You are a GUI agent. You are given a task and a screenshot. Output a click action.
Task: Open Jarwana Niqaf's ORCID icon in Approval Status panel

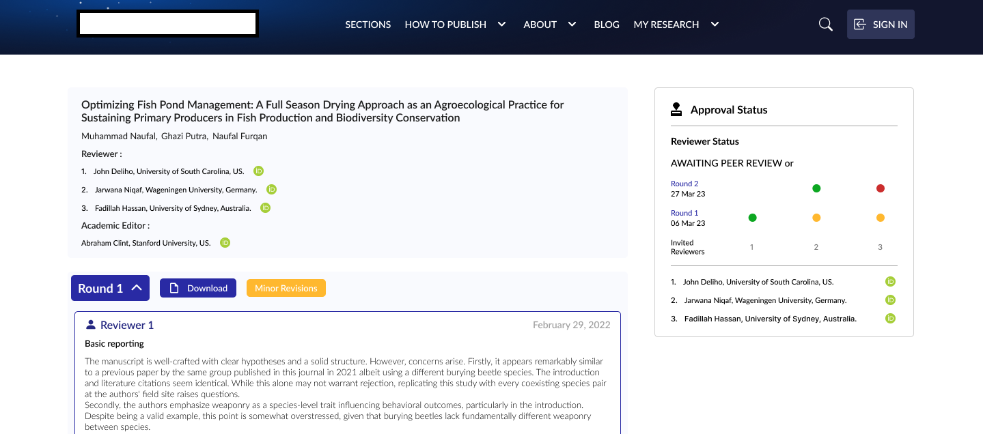tap(890, 300)
